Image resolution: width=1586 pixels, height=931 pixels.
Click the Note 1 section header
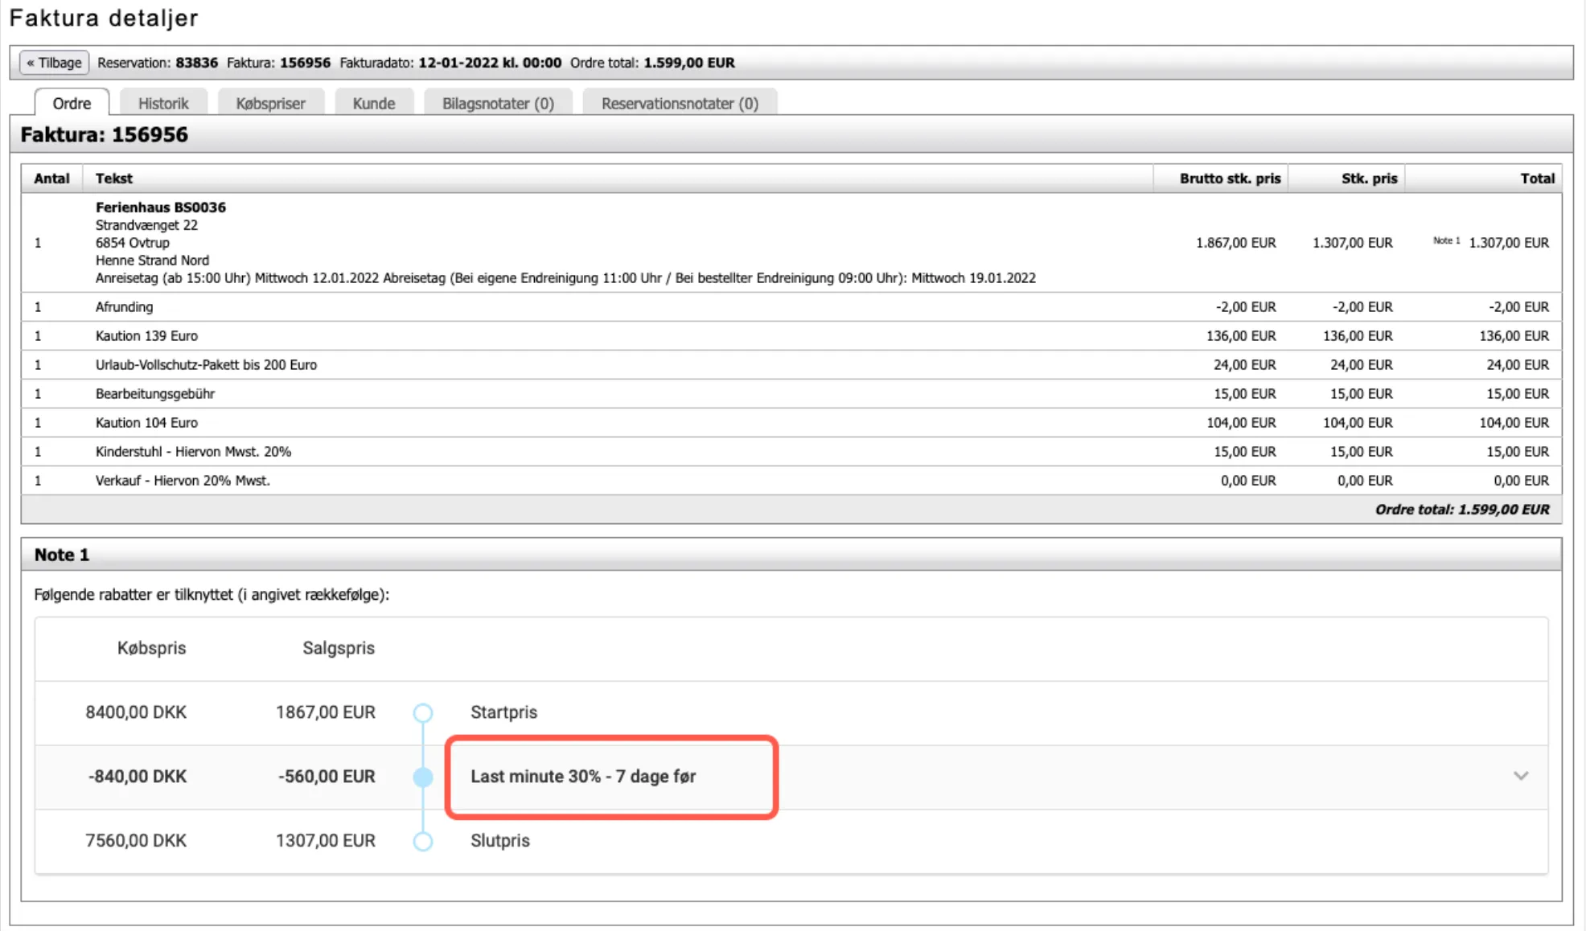[62, 555]
